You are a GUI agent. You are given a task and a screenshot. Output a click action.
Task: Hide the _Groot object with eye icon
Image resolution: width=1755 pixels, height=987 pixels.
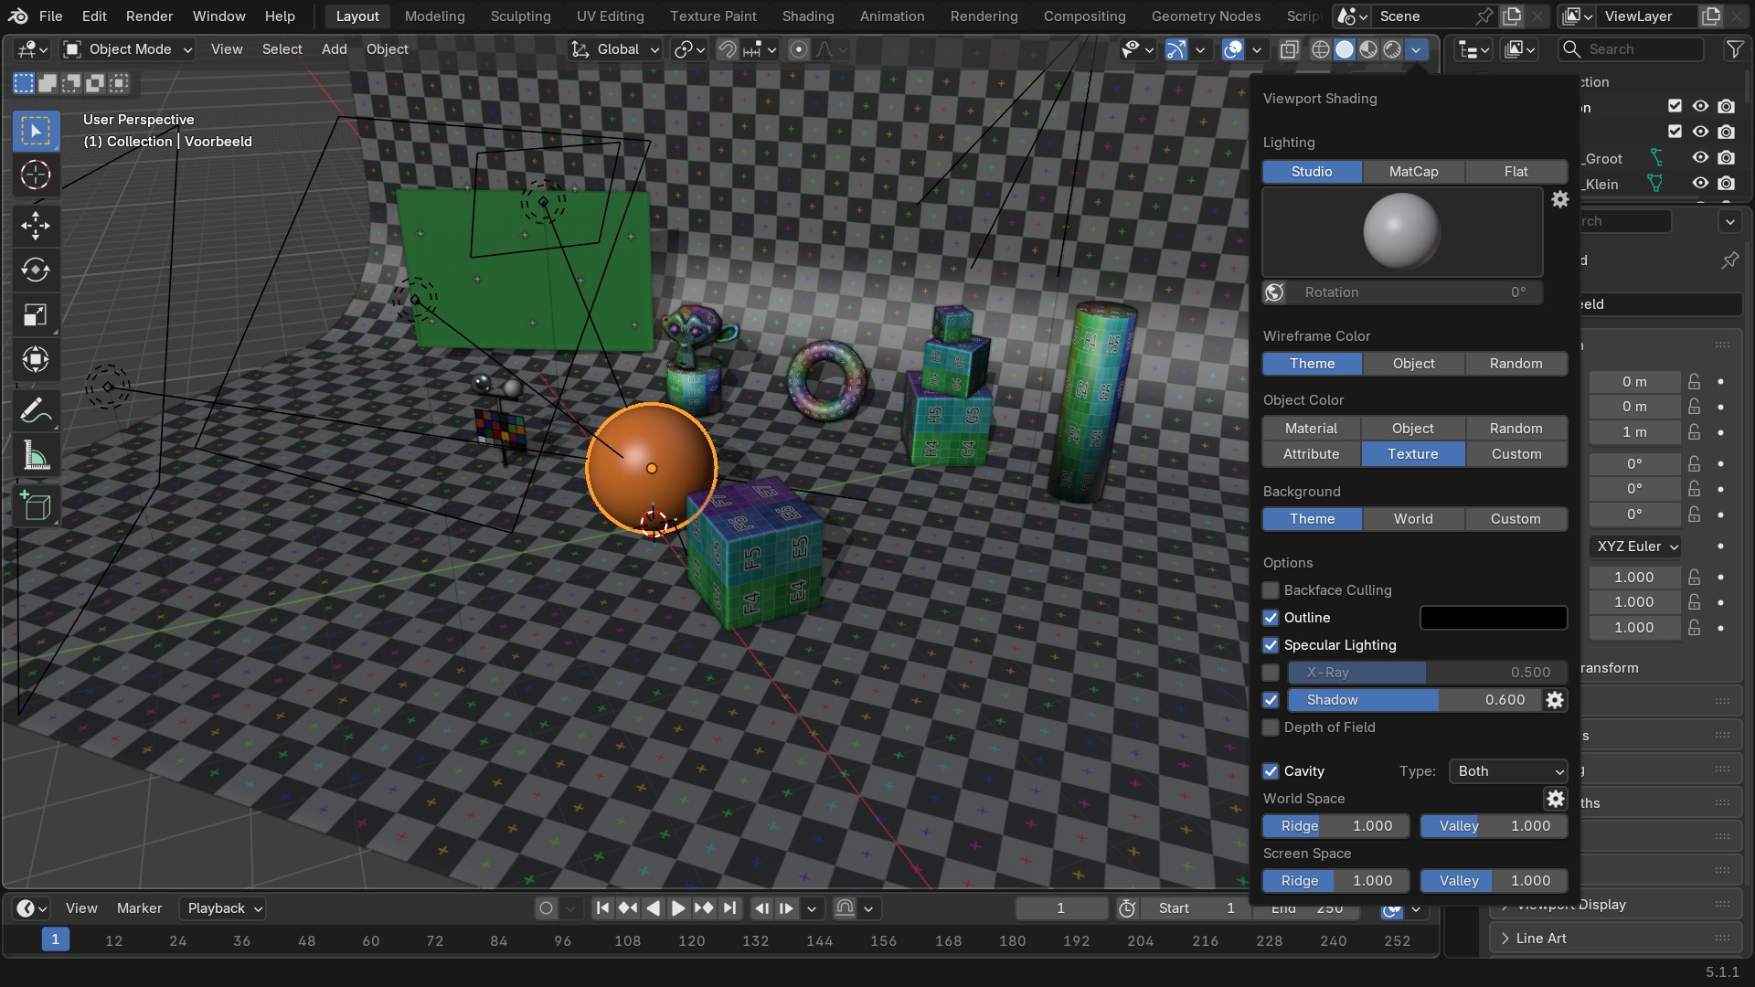pos(1700,157)
